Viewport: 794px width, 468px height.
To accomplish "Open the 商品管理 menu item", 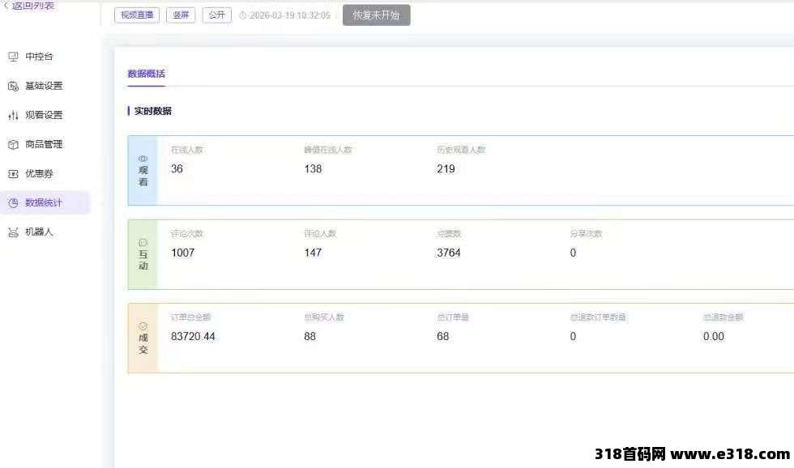I will pos(44,144).
